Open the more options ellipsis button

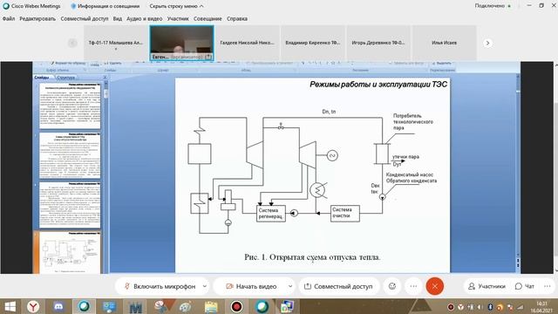pyautogui.click(x=413, y=286)
